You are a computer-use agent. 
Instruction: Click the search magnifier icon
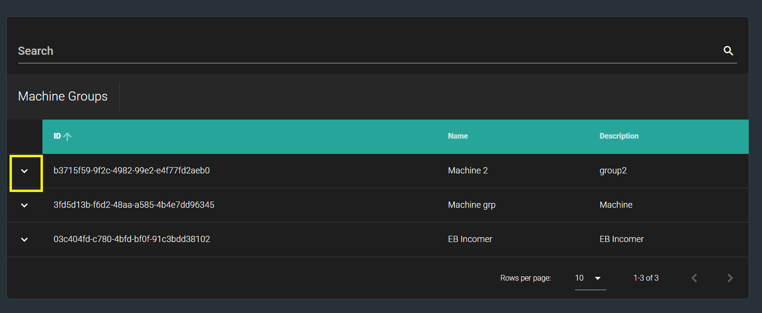(728, 50)
